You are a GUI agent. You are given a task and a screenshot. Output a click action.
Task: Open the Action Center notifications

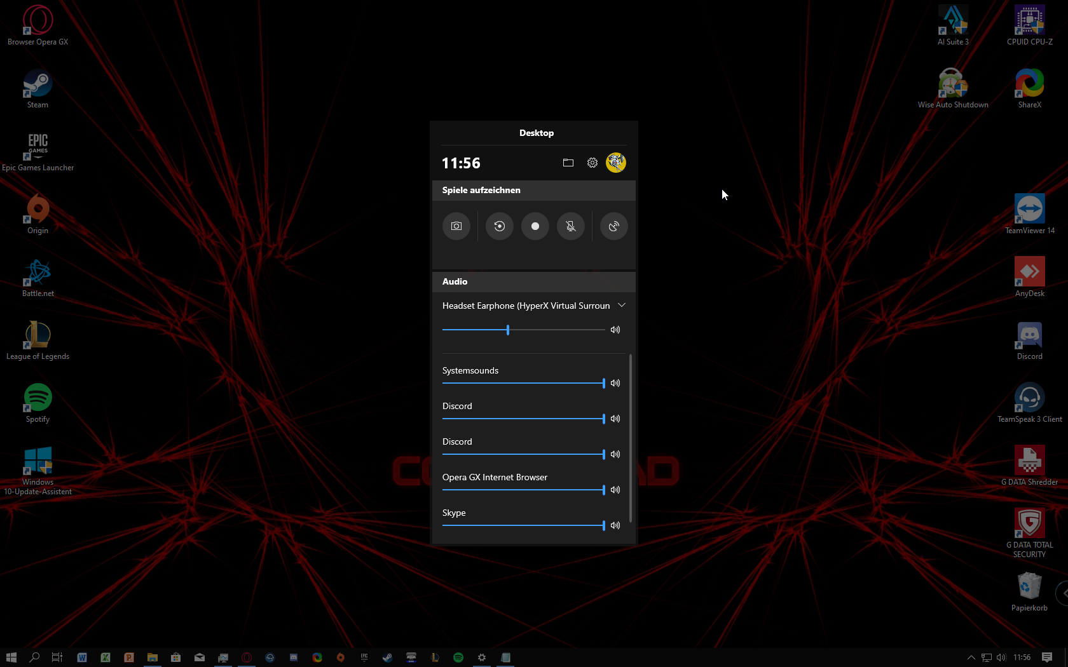[1047, 657]
